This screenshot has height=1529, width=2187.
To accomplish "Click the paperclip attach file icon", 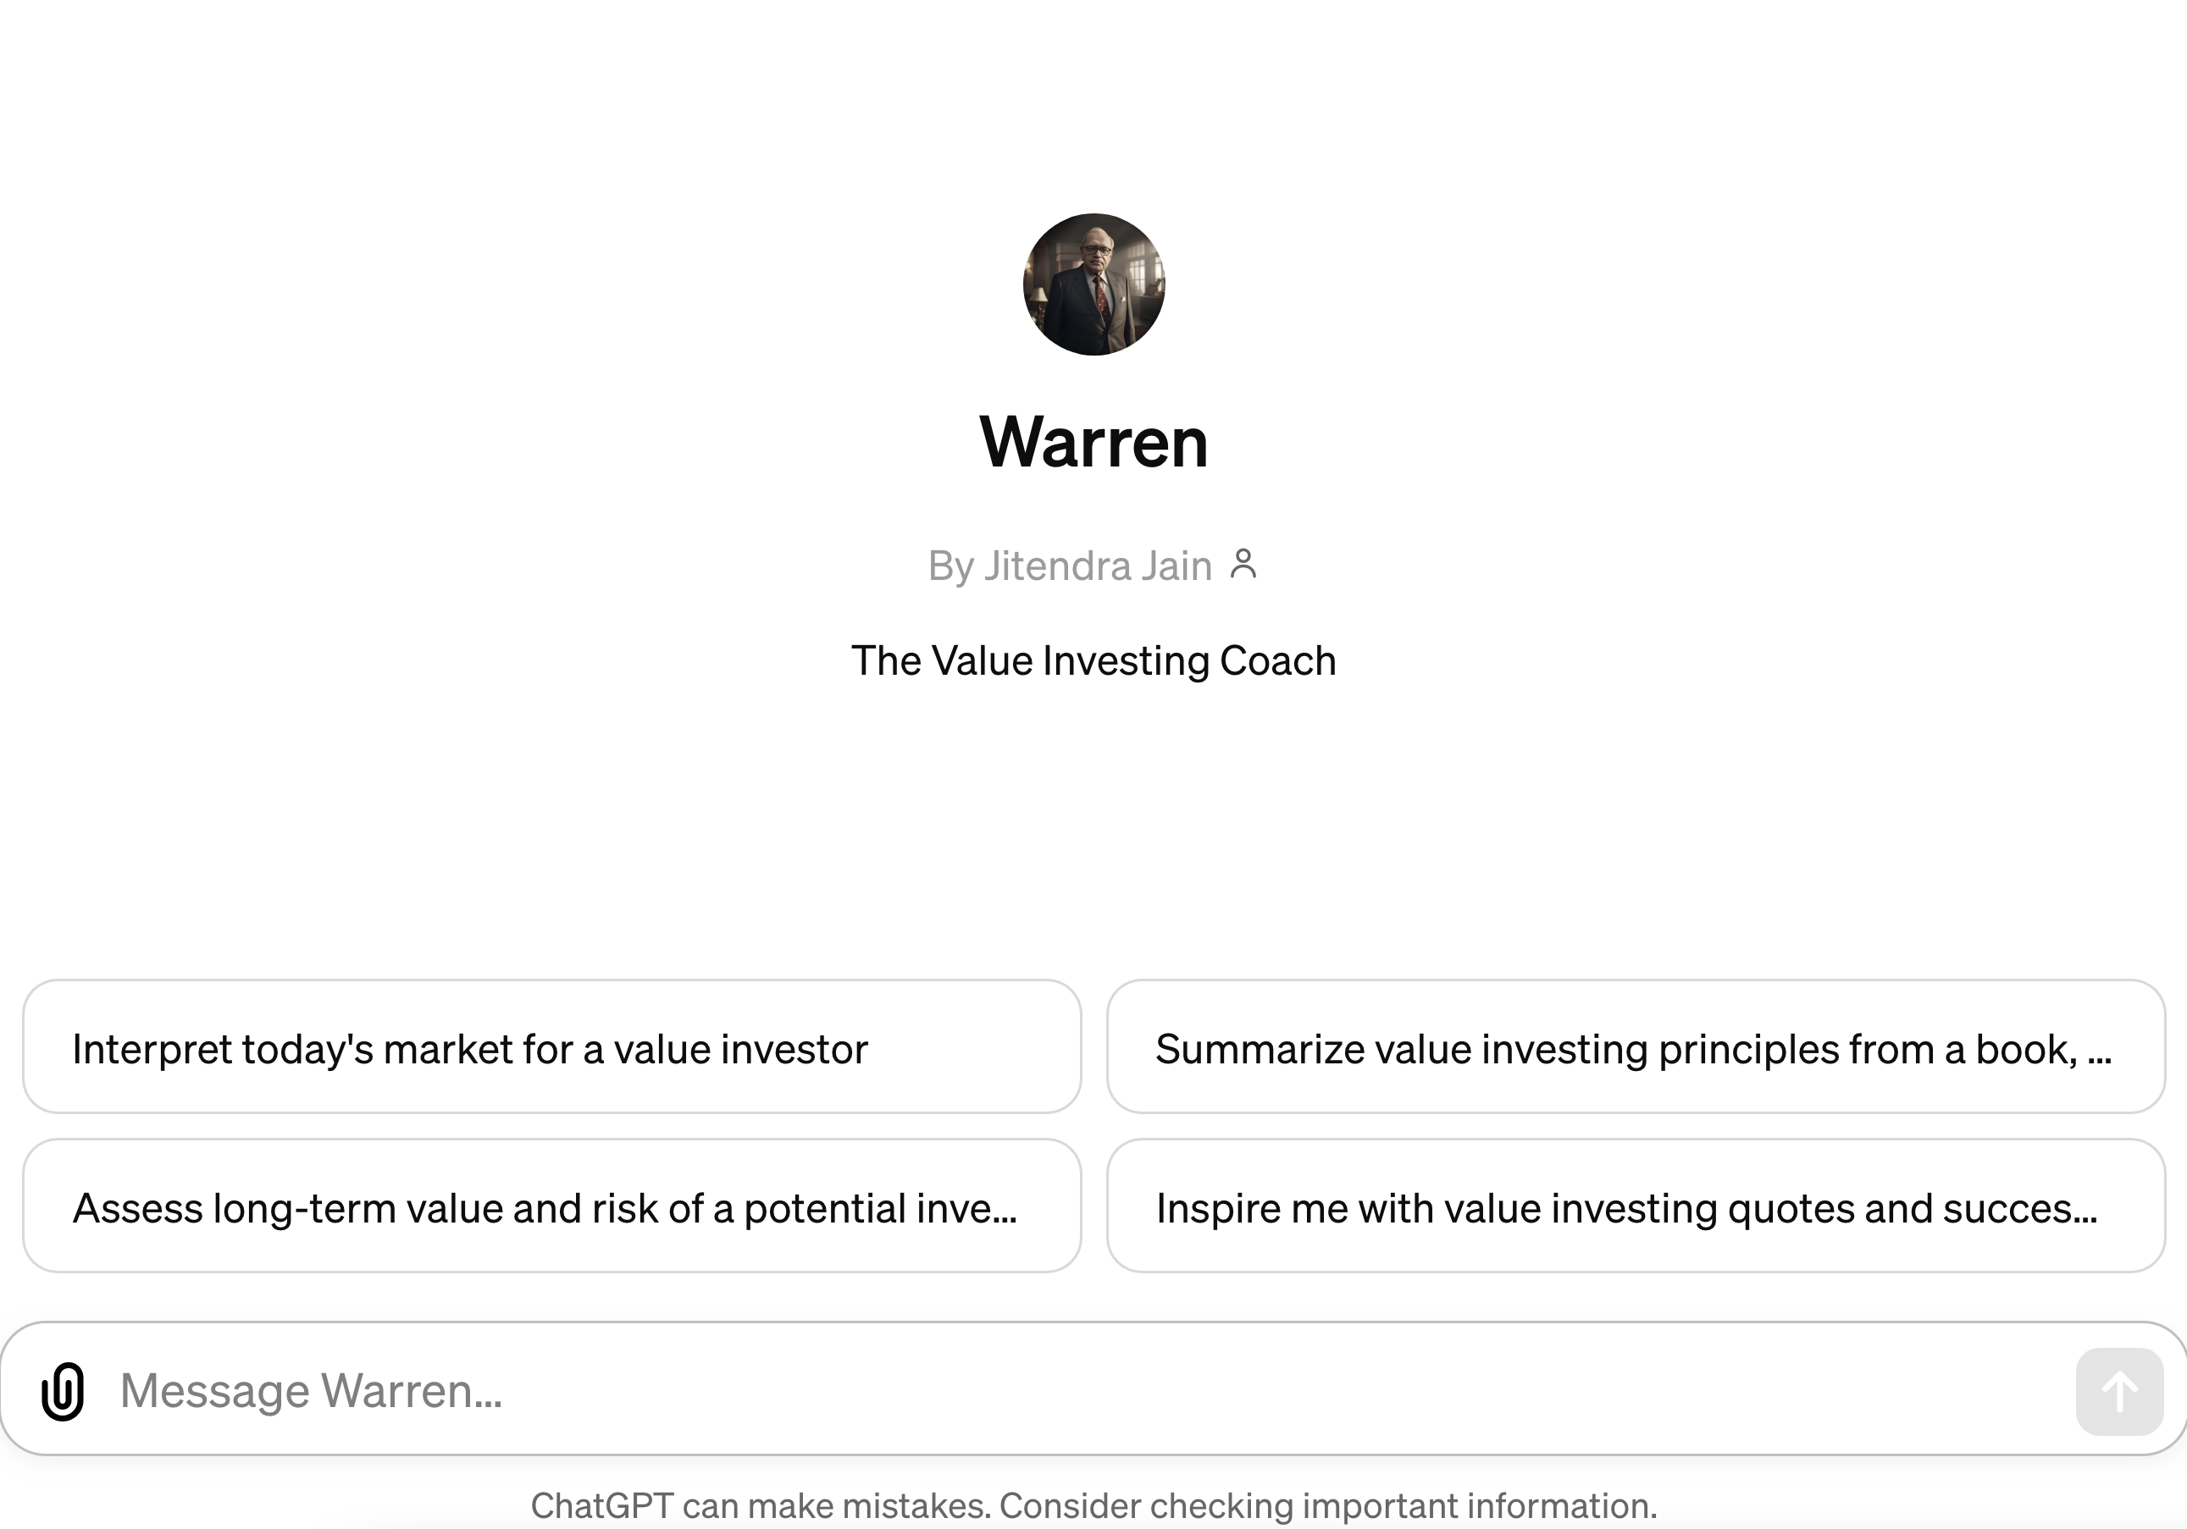I will pyautogui.click(x=63, y=1391).
